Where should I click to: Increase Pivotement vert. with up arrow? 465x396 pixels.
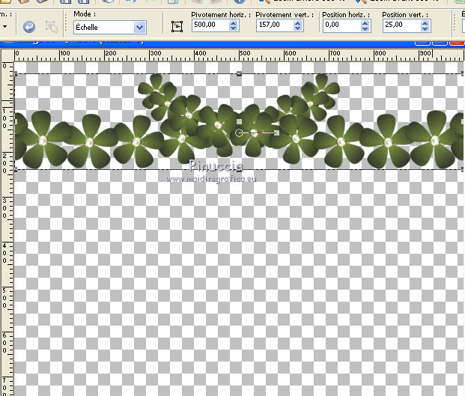click(x=298, y=22)
